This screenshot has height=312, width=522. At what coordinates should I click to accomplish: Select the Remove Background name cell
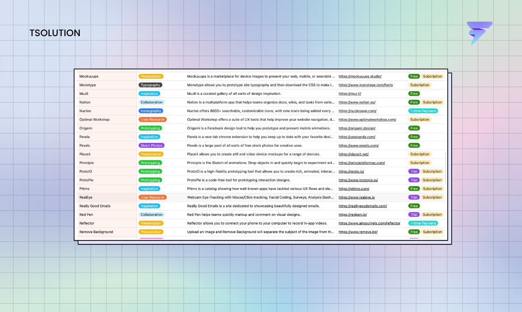(107, 232)
